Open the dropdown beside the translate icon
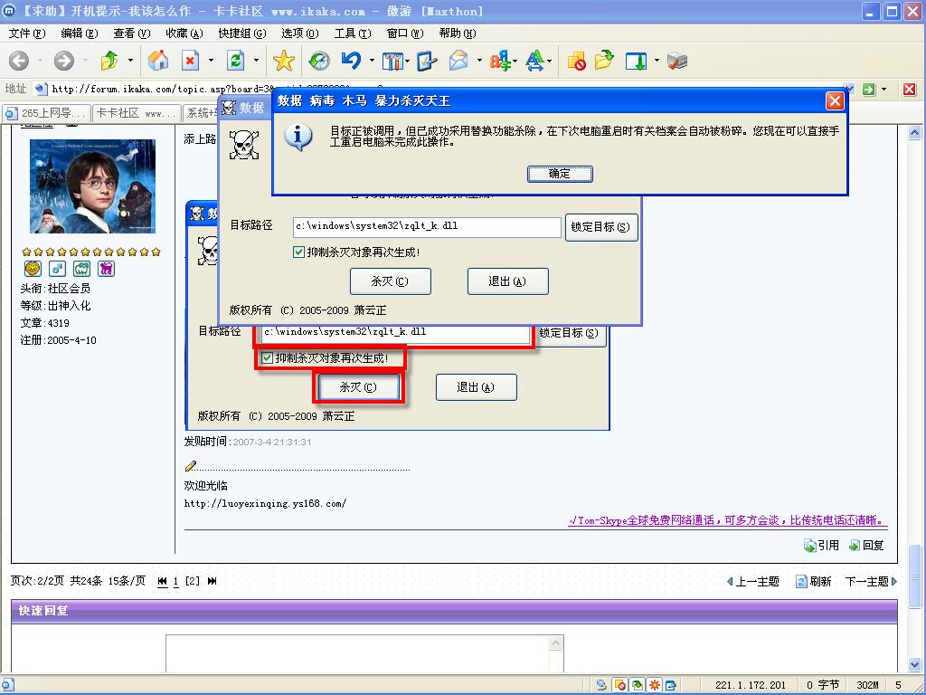The width and height of the screenshot is (926, 695). pyautogui.click(x=515, y=61)
